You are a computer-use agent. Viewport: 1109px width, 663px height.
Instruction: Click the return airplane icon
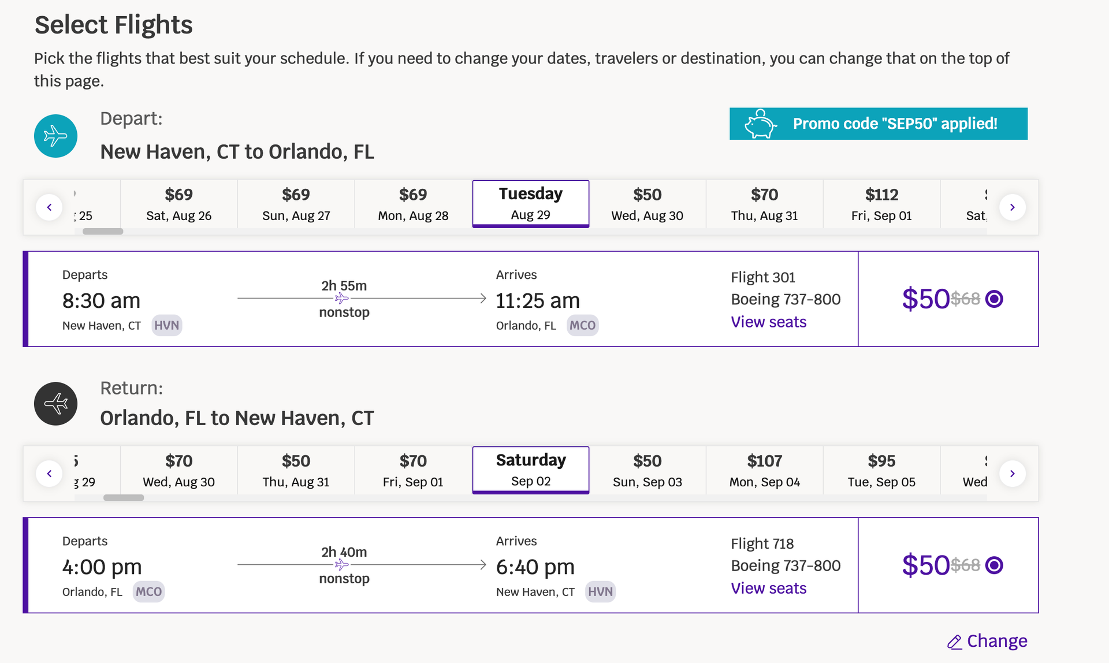55,404
